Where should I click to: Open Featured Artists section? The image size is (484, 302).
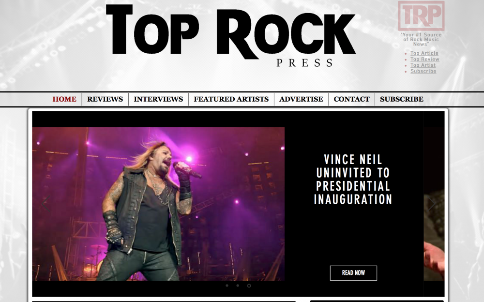pos(231,99)
